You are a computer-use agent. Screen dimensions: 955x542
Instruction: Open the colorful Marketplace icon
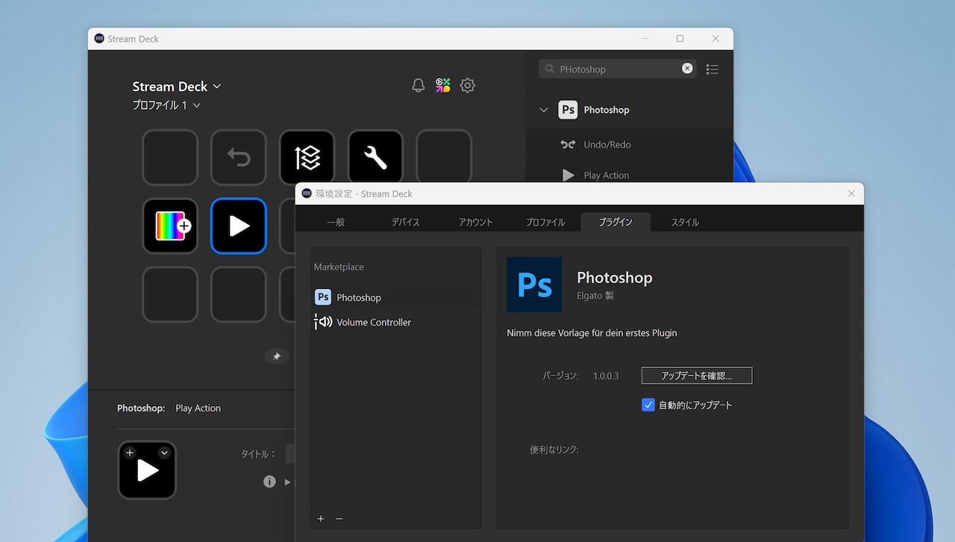[443, 85]
